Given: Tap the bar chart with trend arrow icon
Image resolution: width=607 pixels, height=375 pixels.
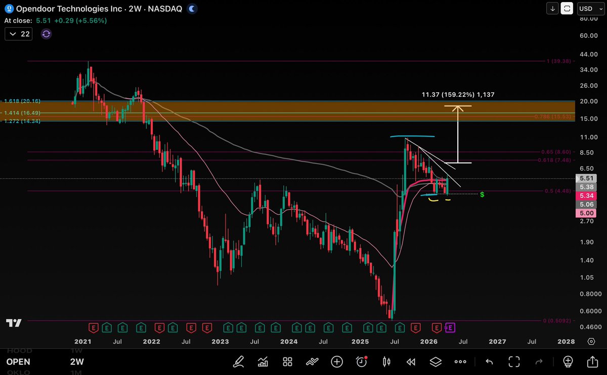Looking at the screenshot, I should click(x=263, y=361).
